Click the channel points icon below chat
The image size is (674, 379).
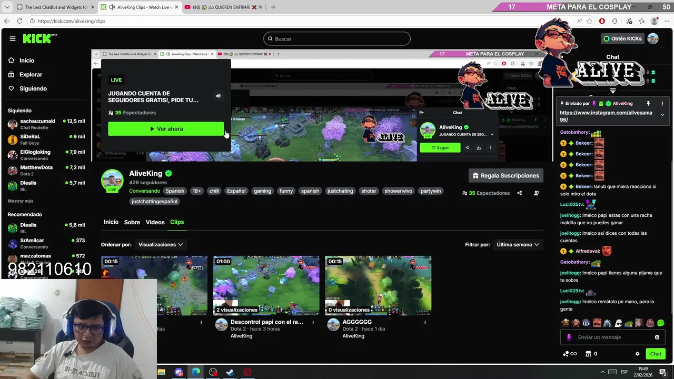pyautogui.click(x=569, y=354)
